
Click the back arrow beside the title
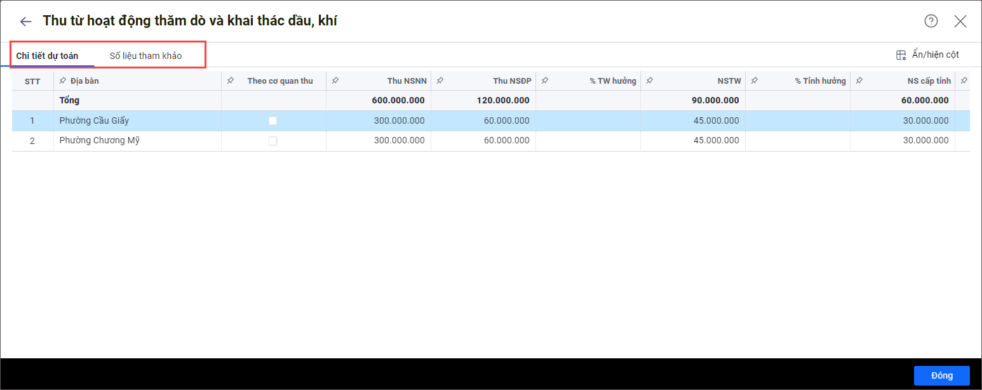coord(25,22)
